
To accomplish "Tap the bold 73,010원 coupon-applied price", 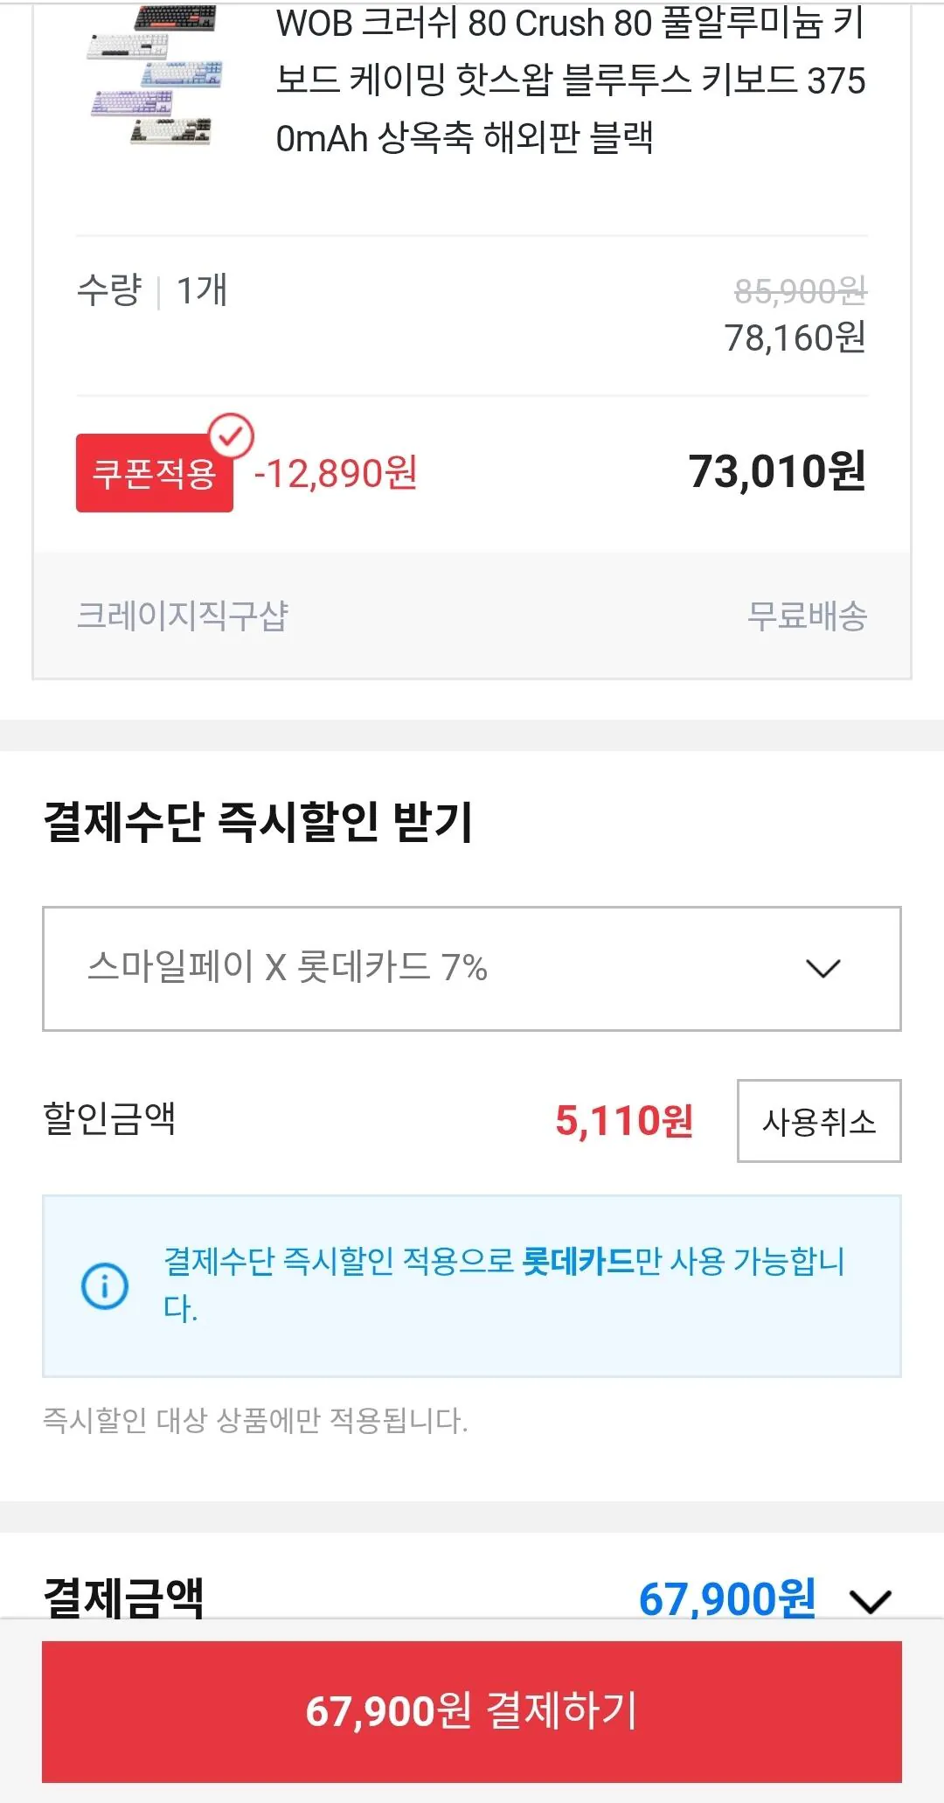I will tap(777, 472).
